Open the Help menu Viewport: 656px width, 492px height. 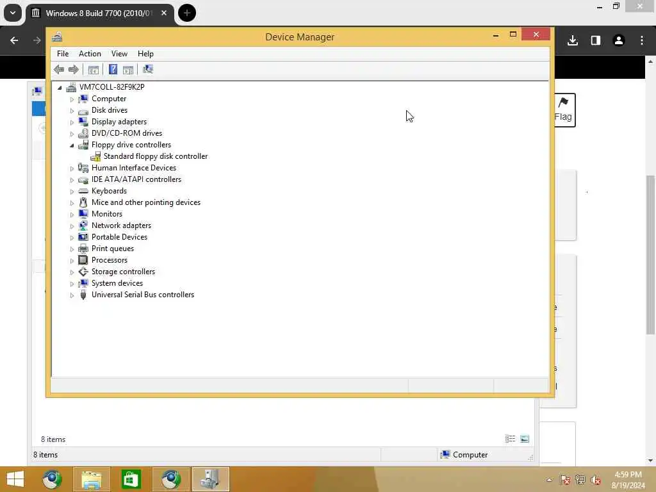(x=145, y=54)
